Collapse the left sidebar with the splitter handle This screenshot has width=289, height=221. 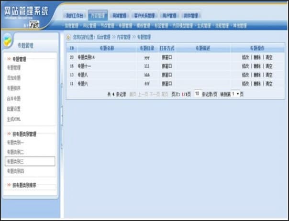point(62,116)
